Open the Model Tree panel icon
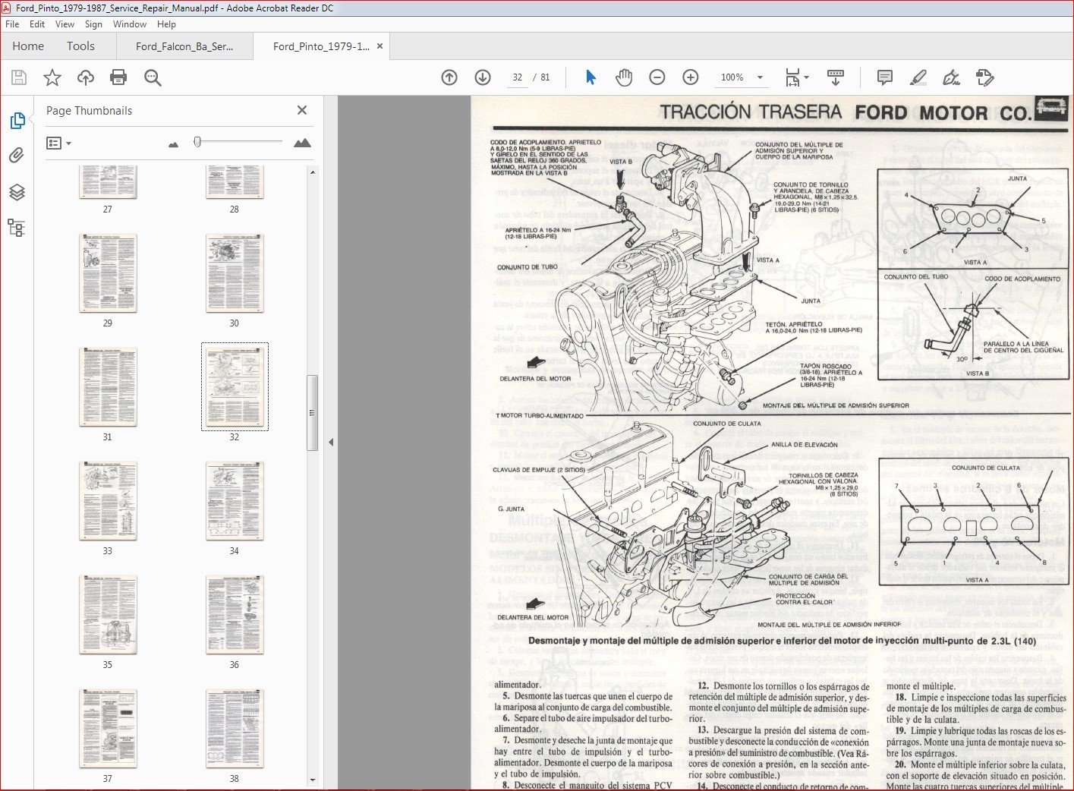 [17, 228]
